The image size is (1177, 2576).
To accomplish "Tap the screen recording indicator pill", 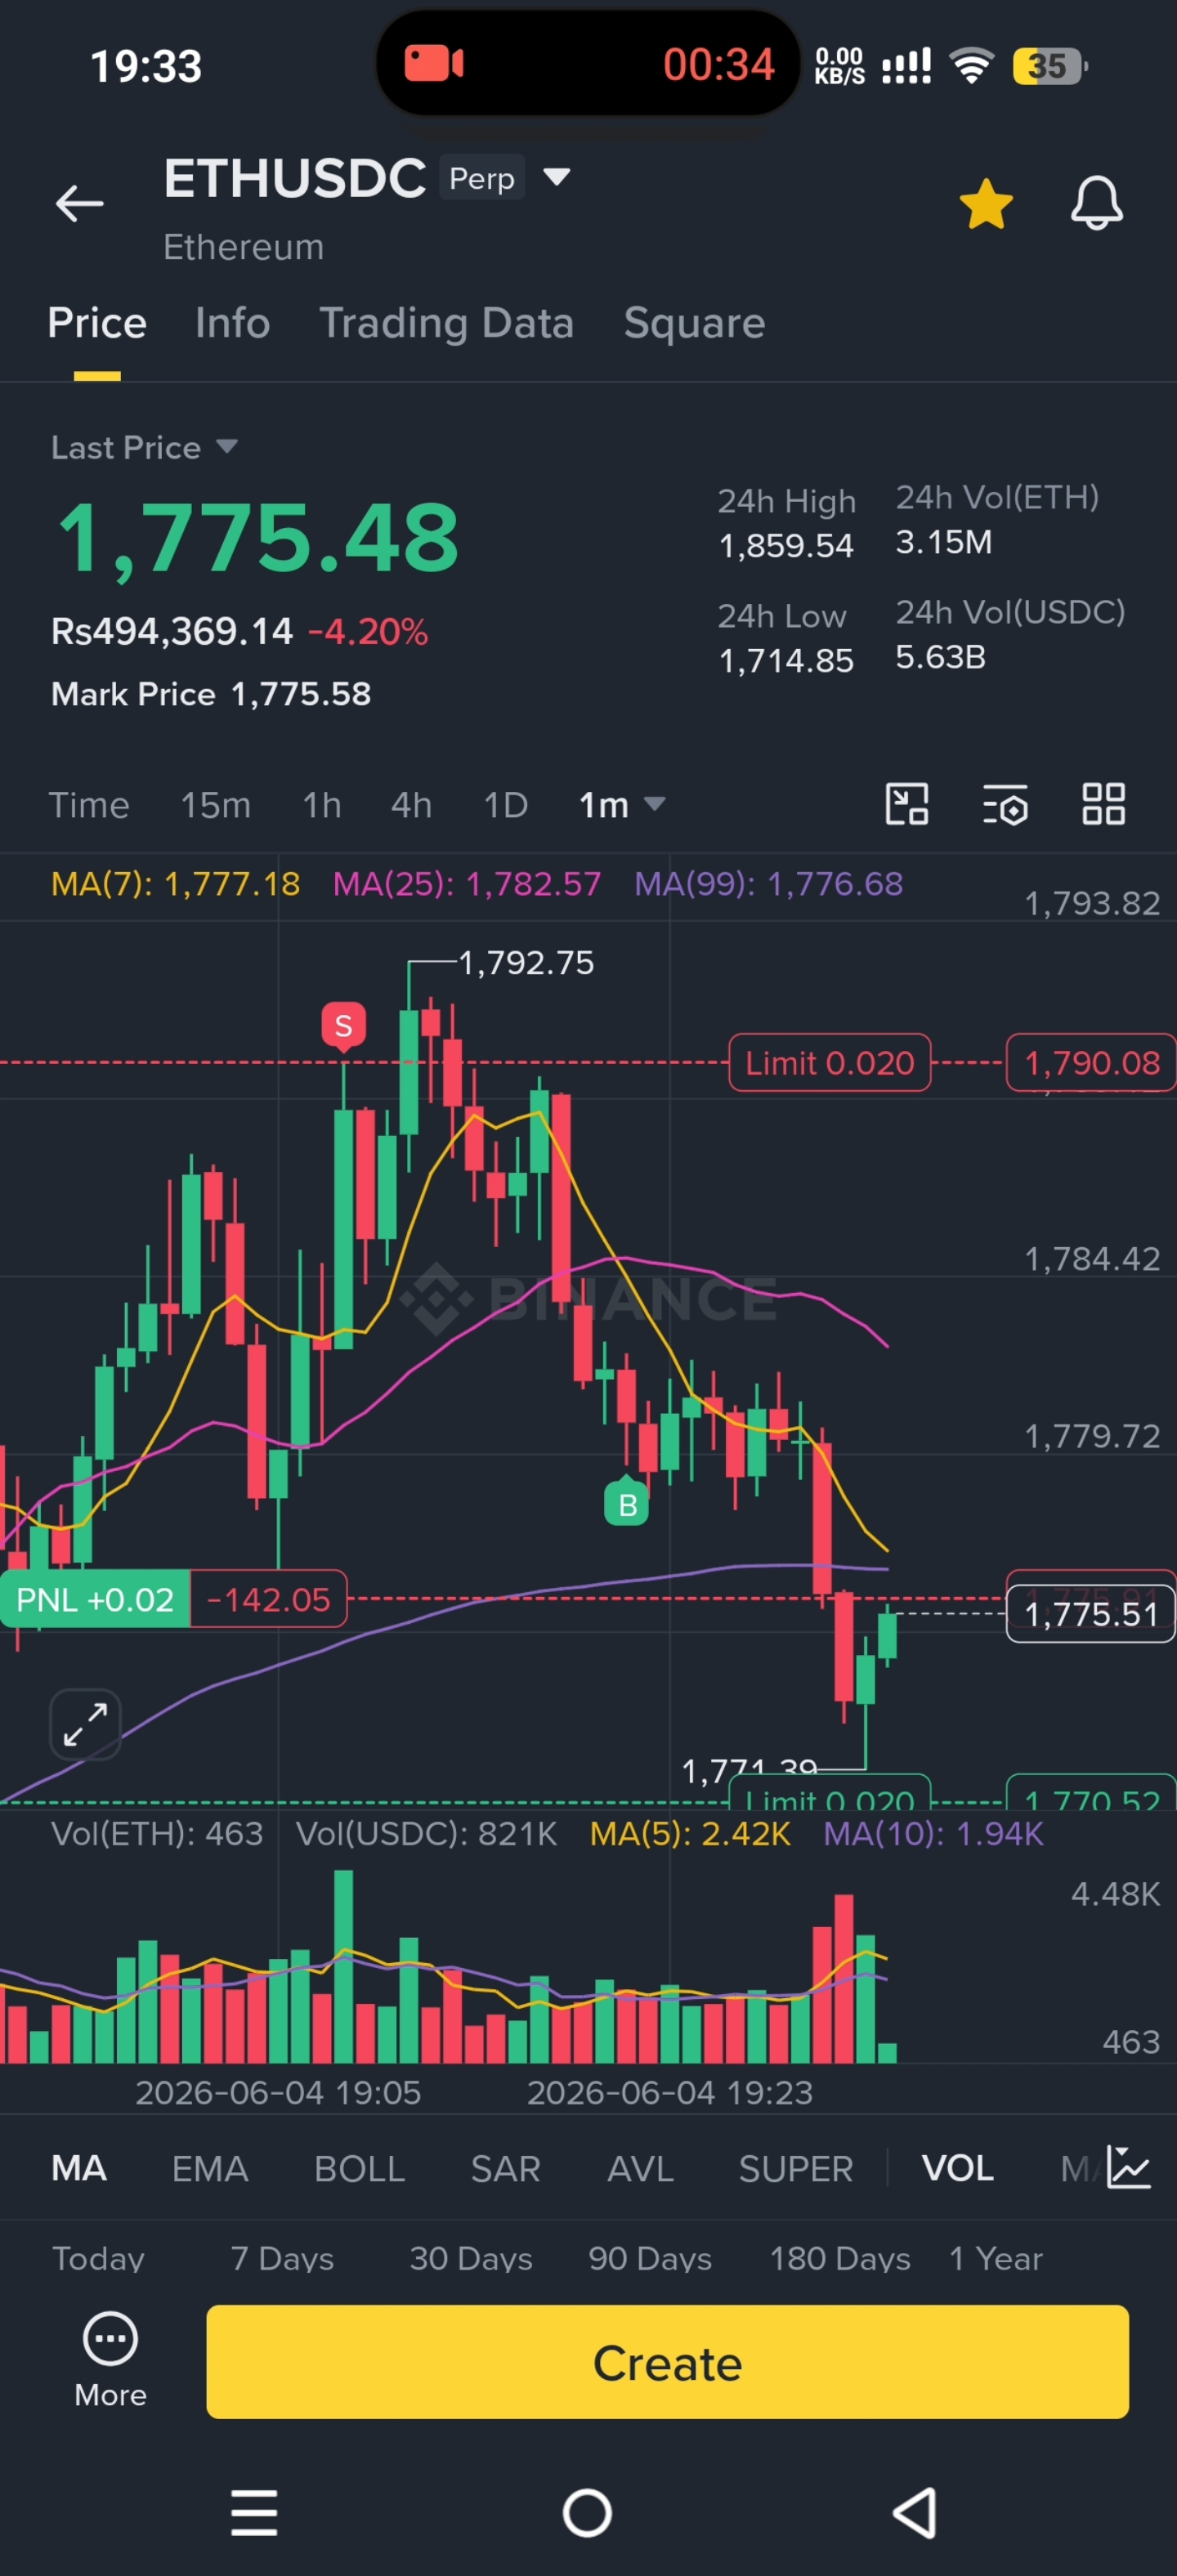I will tap(588, 64).
